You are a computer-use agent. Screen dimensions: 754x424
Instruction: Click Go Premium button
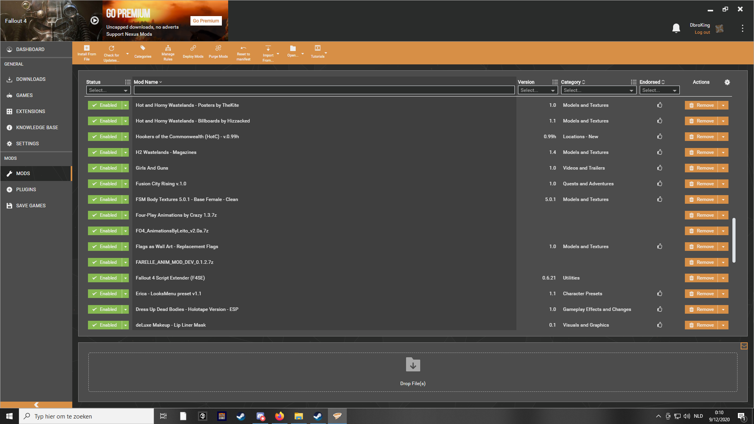coord(206,21)
